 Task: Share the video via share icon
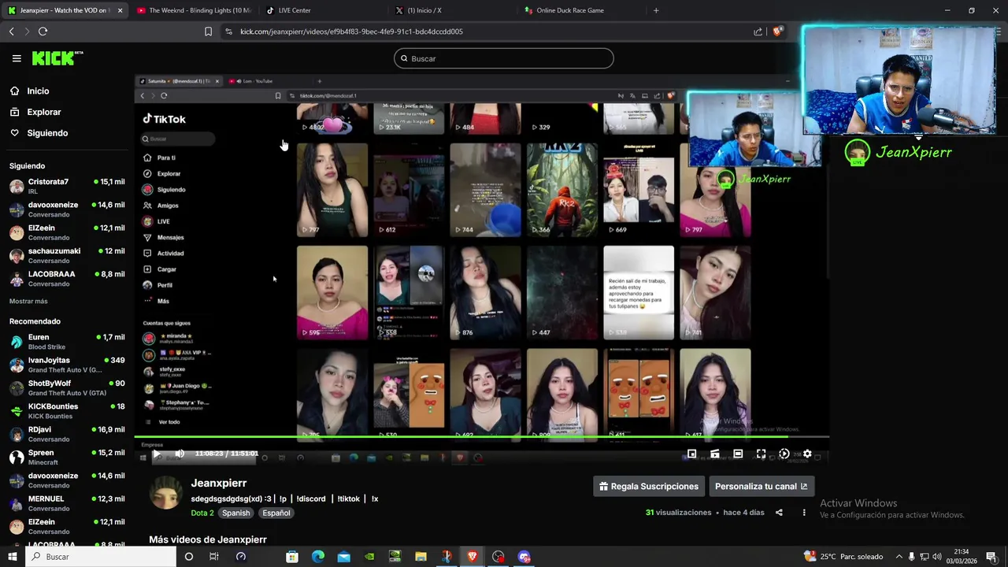pyautogui.click(x=779, y=513)
